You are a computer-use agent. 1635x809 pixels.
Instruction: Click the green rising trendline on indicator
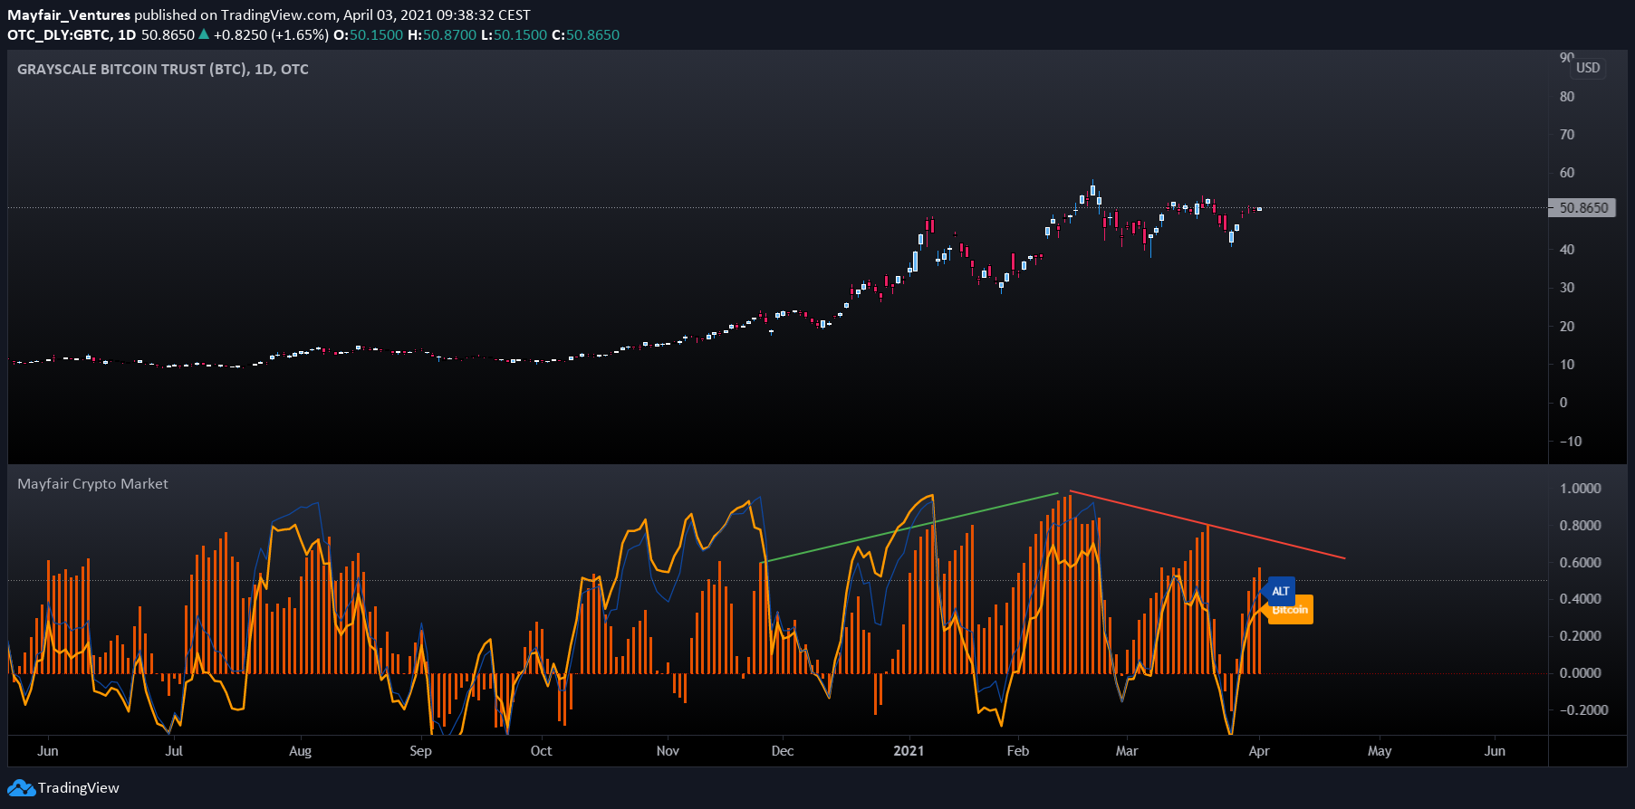911,528
